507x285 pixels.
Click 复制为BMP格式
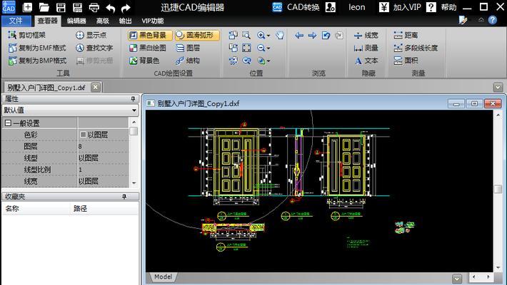pos(37,61)
